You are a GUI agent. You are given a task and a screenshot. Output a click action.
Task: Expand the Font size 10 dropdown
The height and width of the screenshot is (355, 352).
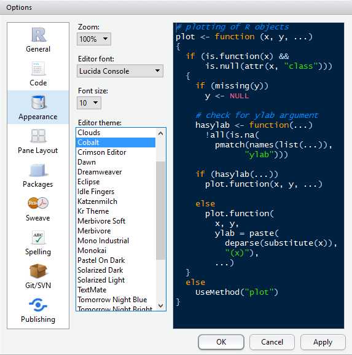click(x=89, y=103)
